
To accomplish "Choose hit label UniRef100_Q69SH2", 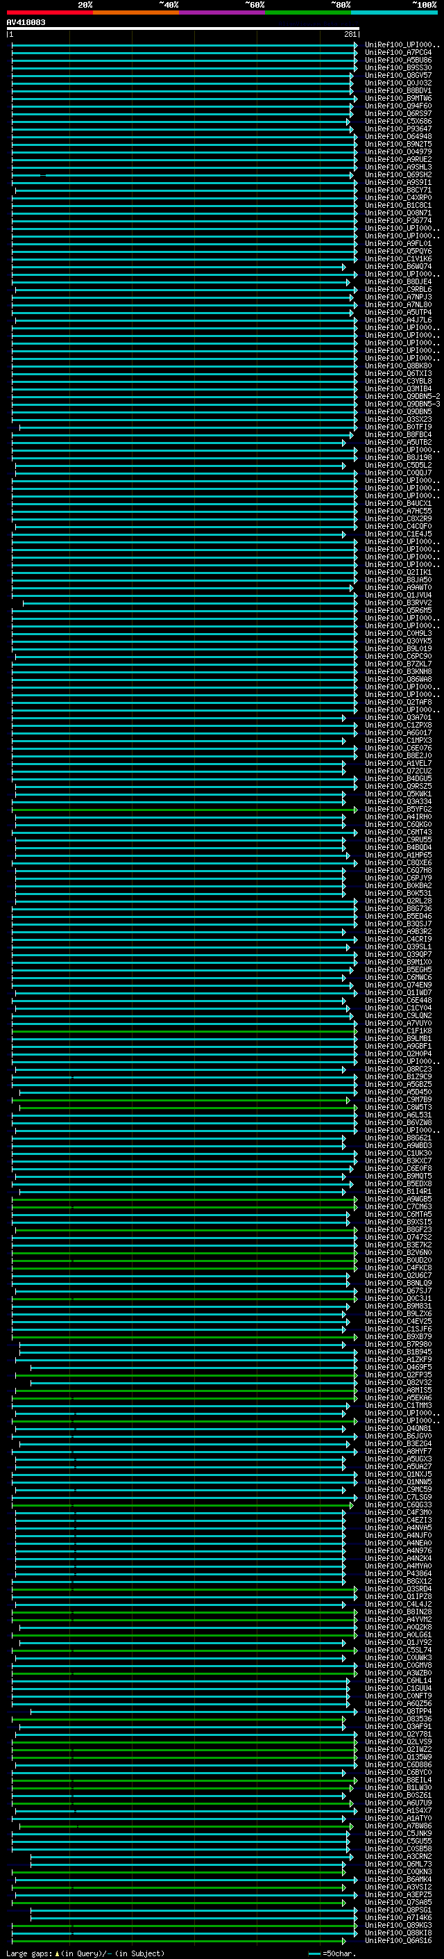I will tap(398, 174).
